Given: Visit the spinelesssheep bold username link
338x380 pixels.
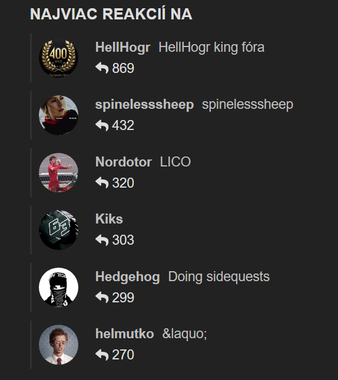Looking at the screenshot, I should click(144, 105).
